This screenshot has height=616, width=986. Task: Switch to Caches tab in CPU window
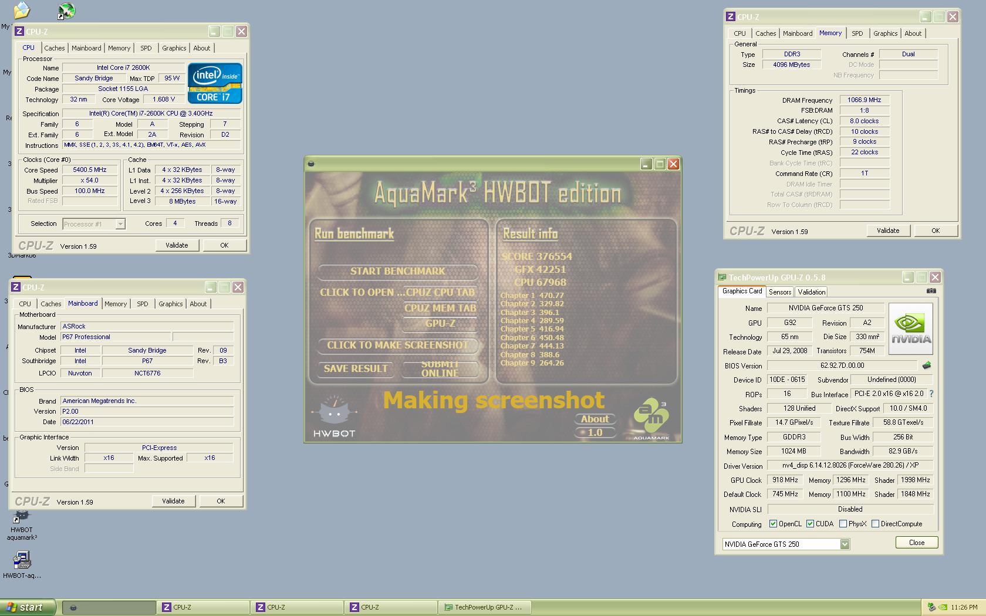(x=54, y=48)
